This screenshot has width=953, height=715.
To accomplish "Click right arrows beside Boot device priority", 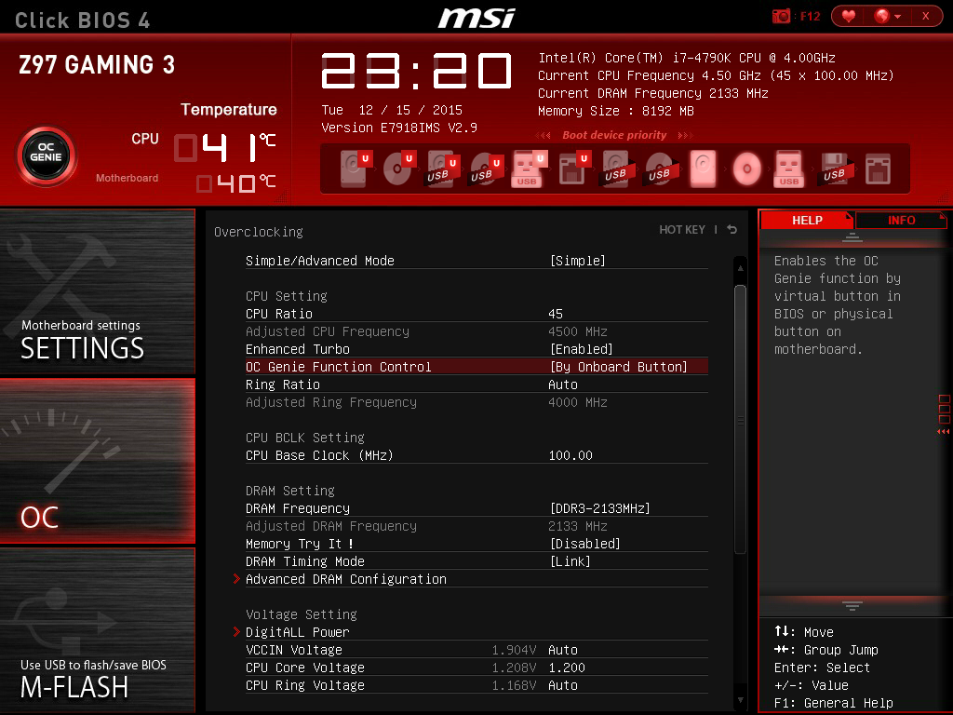I will tap(685, 135).
